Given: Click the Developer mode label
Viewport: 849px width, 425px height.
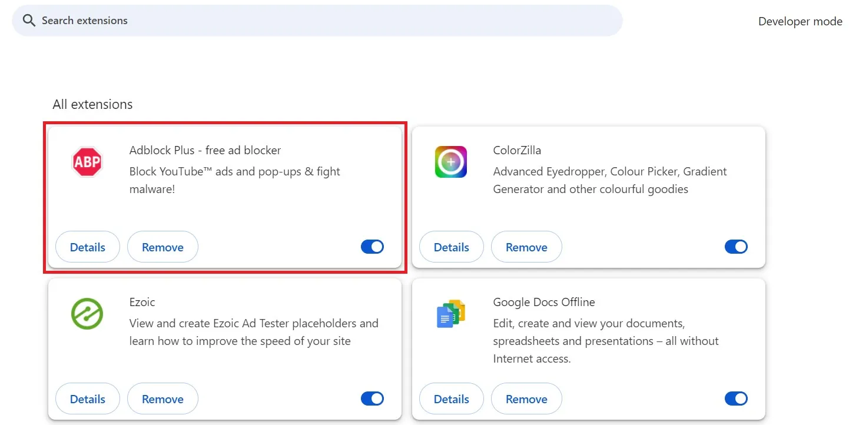Looking at the screenshot, I should click(800, 22).
